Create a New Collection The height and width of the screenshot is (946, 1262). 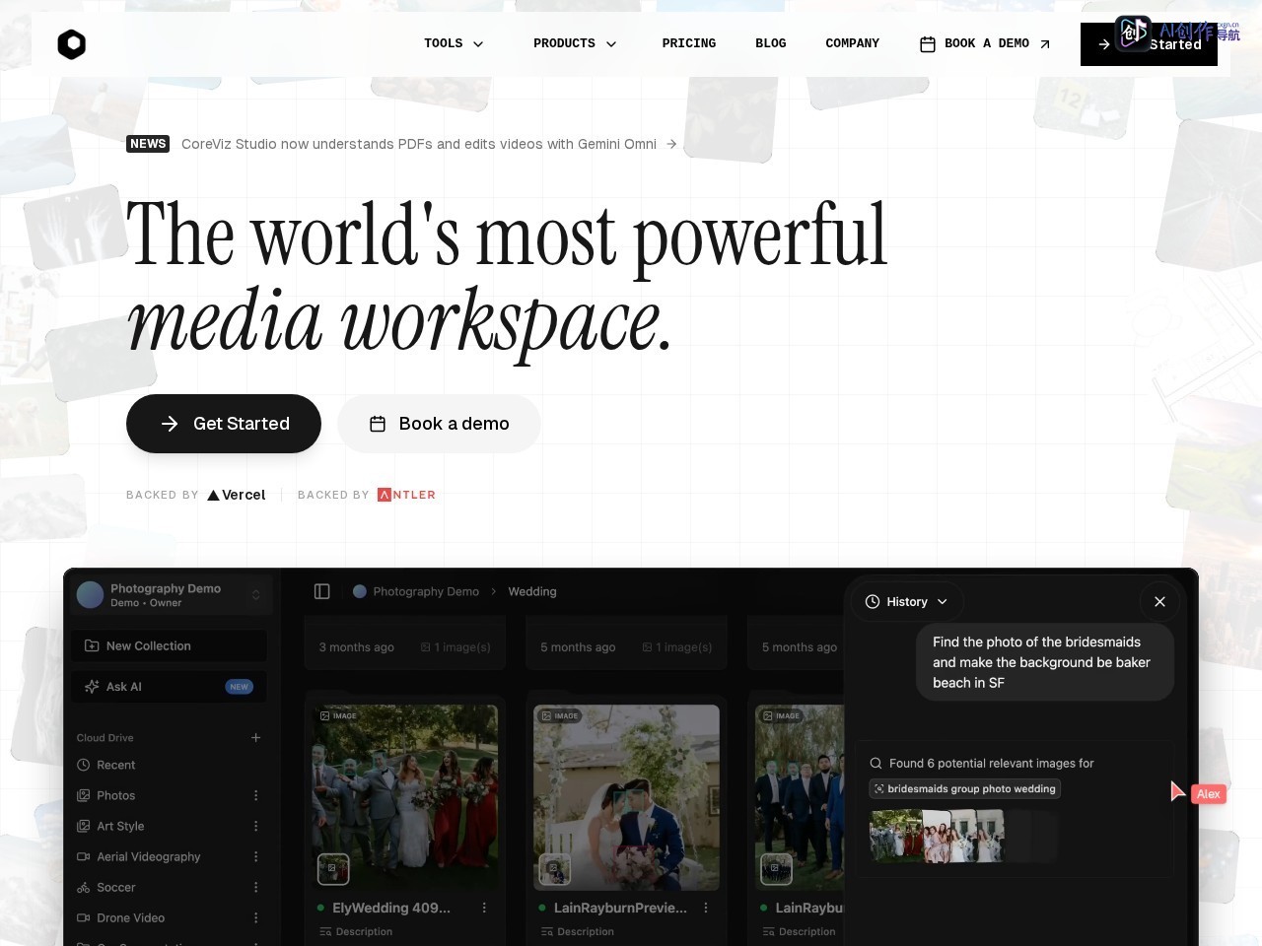click(x=169, y=645)
